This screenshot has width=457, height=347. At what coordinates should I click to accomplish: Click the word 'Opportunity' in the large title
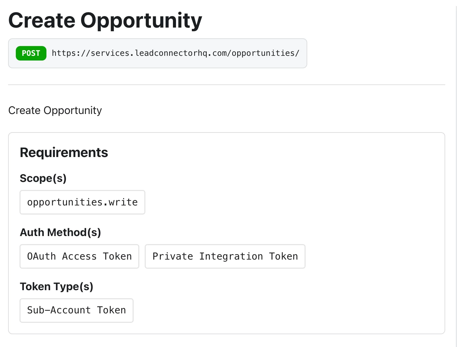[141, 21]
